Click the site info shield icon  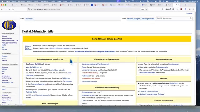pyautogui.click(x=29, y=9)
